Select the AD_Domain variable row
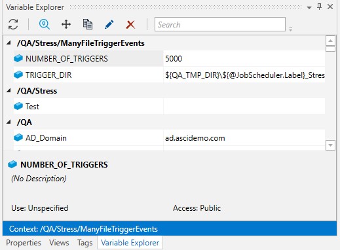Image resolution: width=340 pixels, height=250 pixels. point(169,137)
